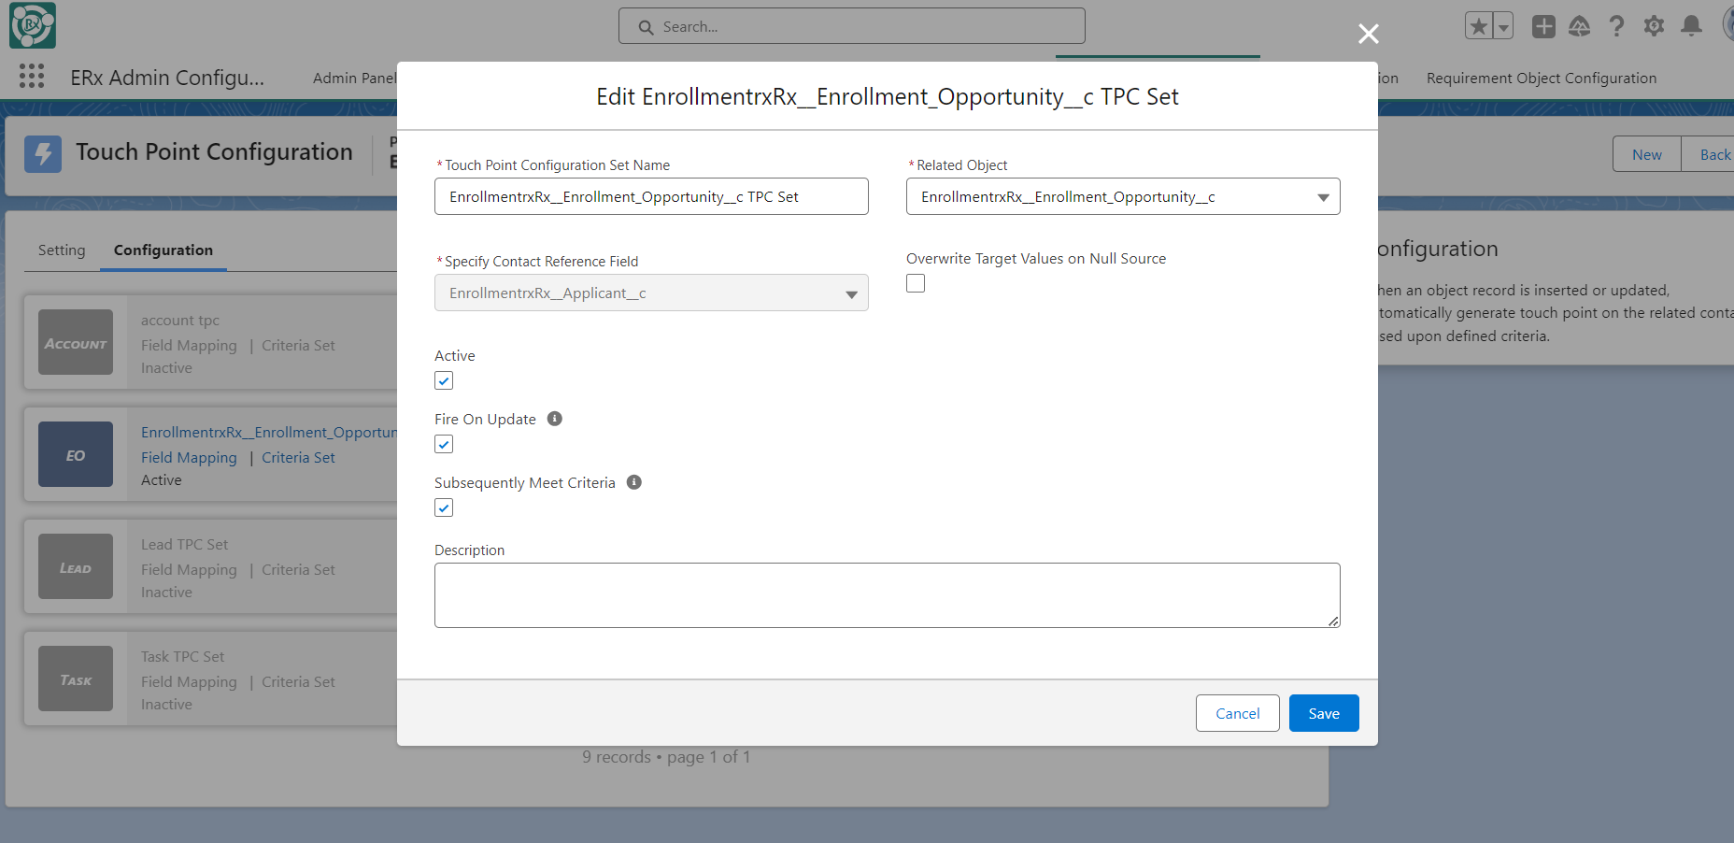Click the App Launcher grid icon
1734x843 pixels.
[32, 77]
